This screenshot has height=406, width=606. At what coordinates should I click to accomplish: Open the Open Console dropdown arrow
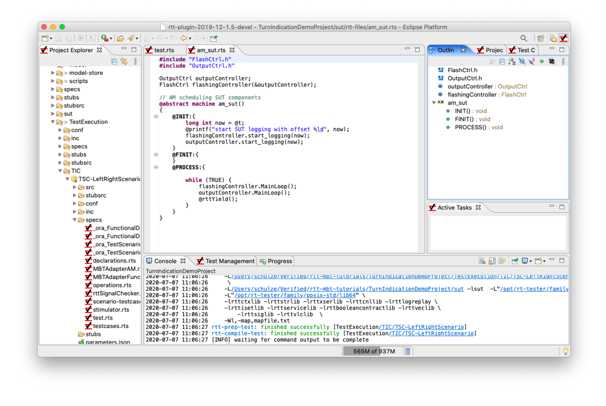pos(544,261)
